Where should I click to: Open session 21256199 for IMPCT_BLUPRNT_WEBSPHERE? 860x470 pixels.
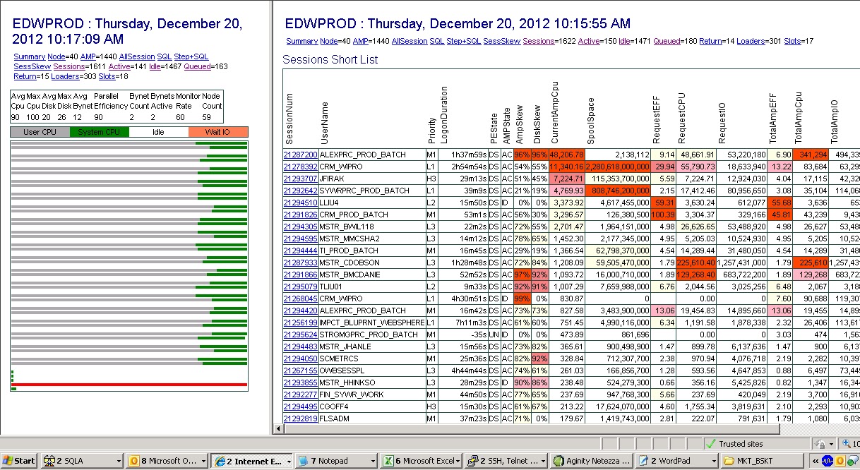coord(300,322)
